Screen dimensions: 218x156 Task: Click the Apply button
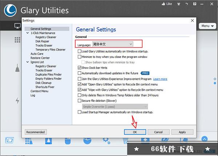pos(182,132)
